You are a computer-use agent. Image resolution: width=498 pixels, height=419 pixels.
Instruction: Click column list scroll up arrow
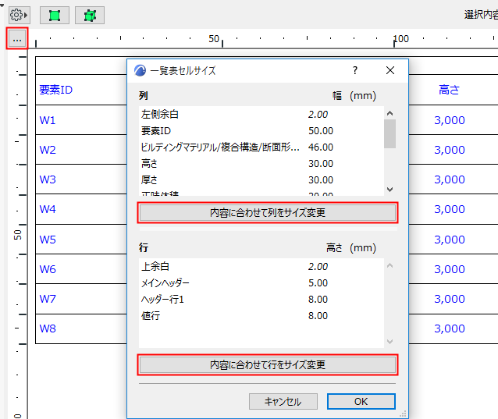point(390,113)
